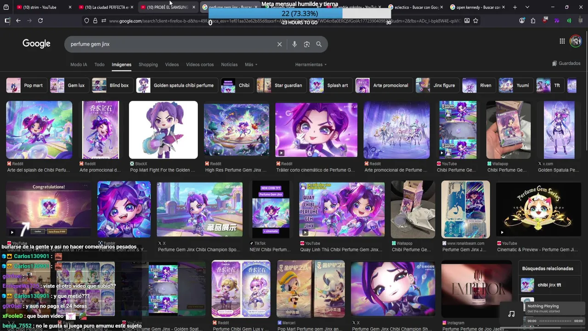Switch to the Todo results tab

(x=99, y=65)
